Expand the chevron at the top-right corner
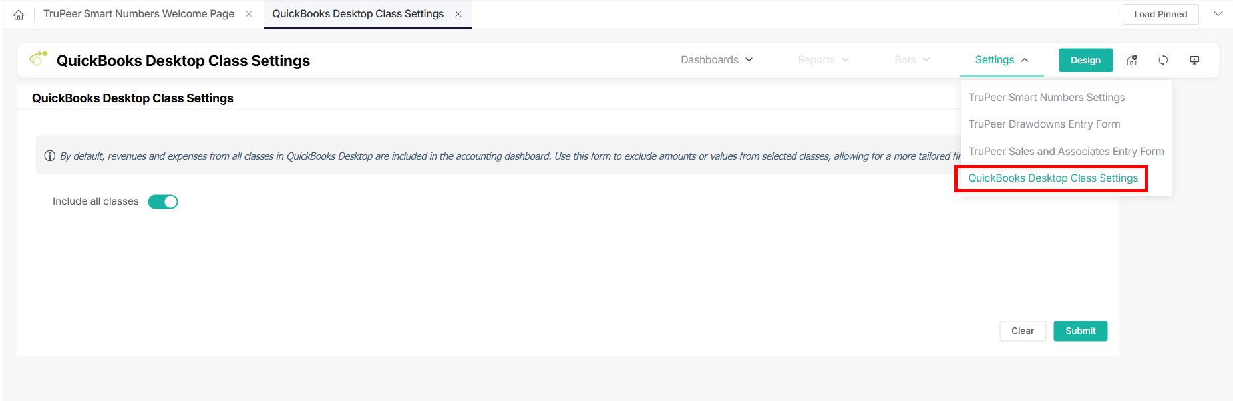Image resolution: width=1233 pixels, height=401 pixels. coord(1218,13)
